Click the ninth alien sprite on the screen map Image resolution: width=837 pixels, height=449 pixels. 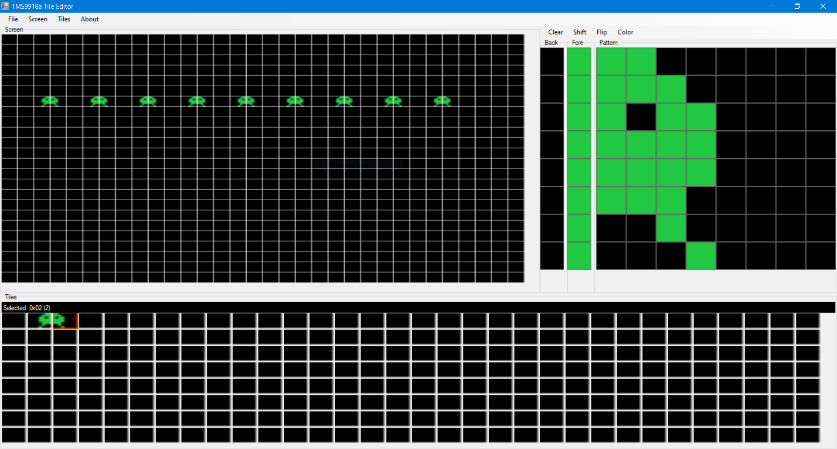point(442,101)
